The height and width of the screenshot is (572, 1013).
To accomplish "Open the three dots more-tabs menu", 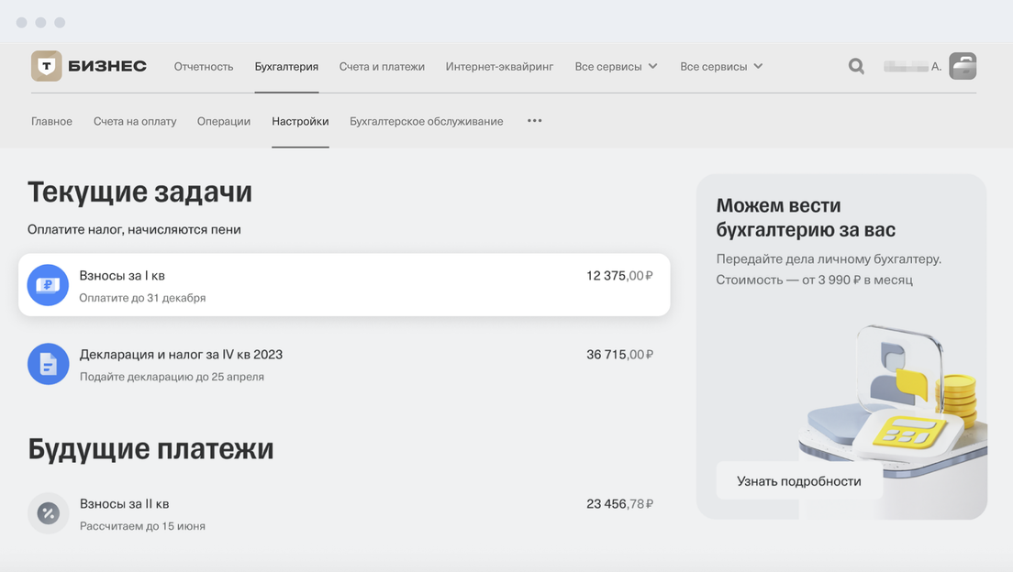I will [x=535, y=121].
